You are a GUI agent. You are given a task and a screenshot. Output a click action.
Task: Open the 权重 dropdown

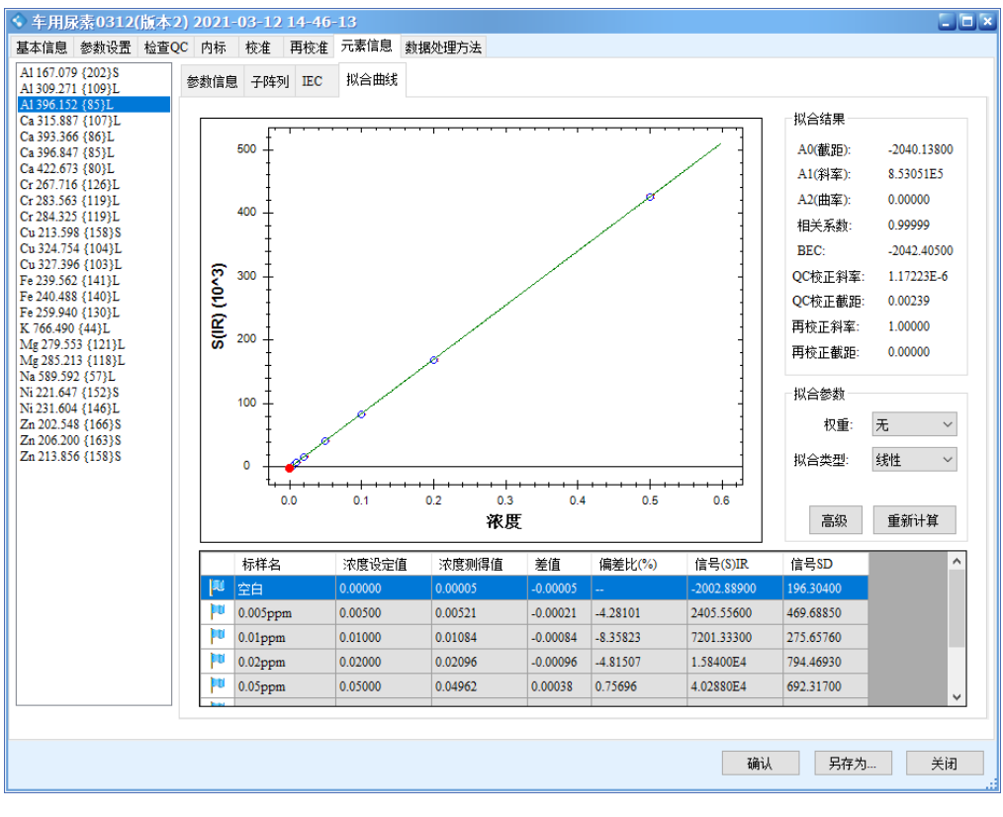click(x=913, y=424)
